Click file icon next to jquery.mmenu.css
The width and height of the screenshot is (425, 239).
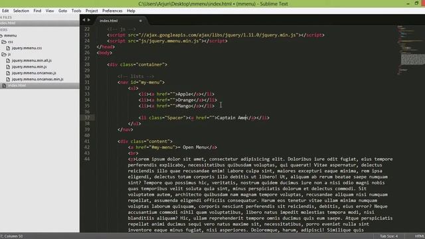click(x=8, y=48)
